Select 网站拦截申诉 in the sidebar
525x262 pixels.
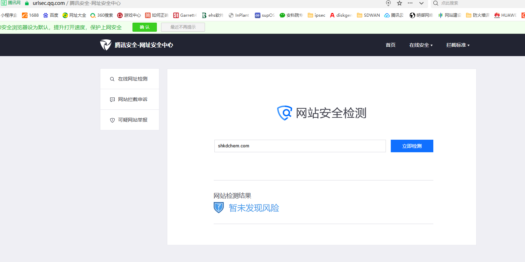(130, 99)
